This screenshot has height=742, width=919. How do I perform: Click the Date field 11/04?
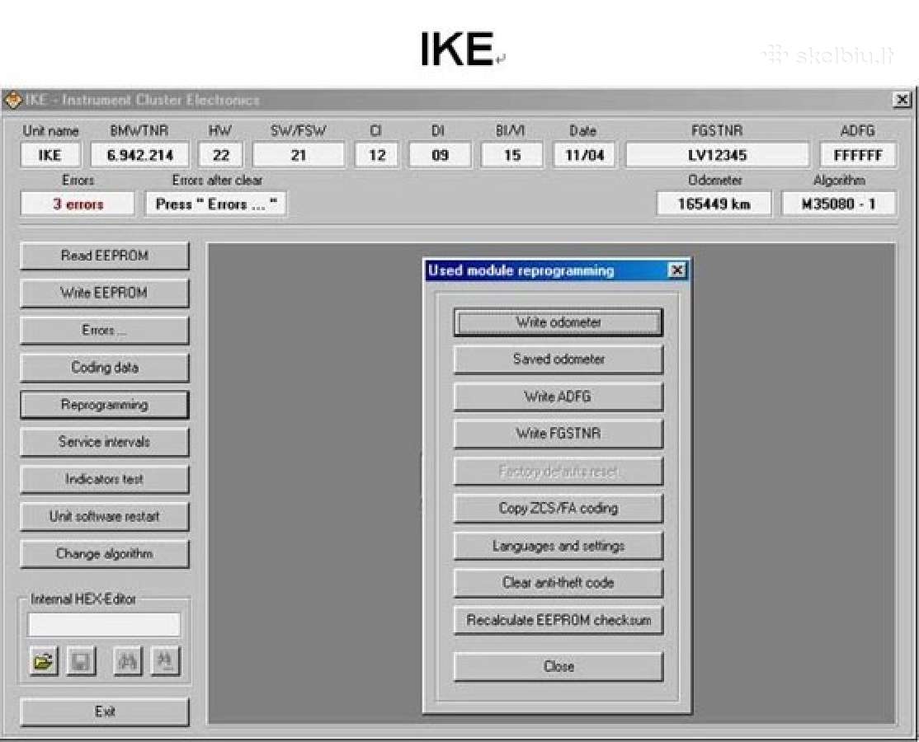click(x=584, y=155)
